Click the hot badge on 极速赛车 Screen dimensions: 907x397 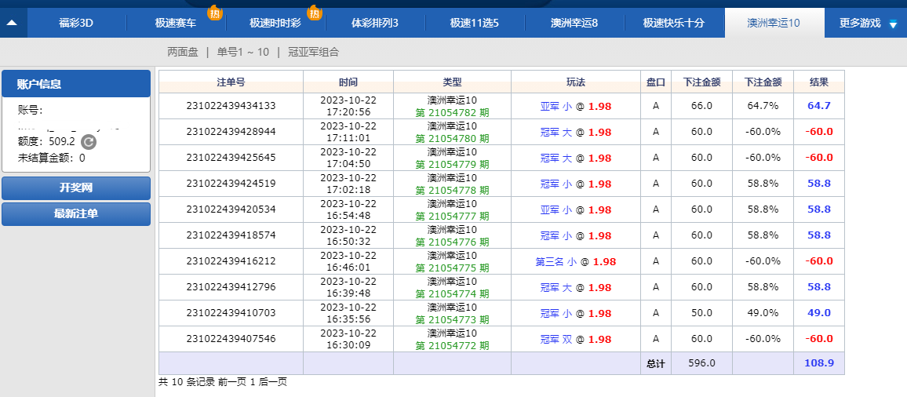pyautogui.click(x=213, y=13)
